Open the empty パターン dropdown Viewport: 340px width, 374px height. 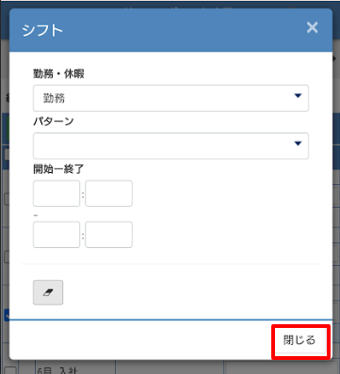pyautogui.click(x=170, y=146)
